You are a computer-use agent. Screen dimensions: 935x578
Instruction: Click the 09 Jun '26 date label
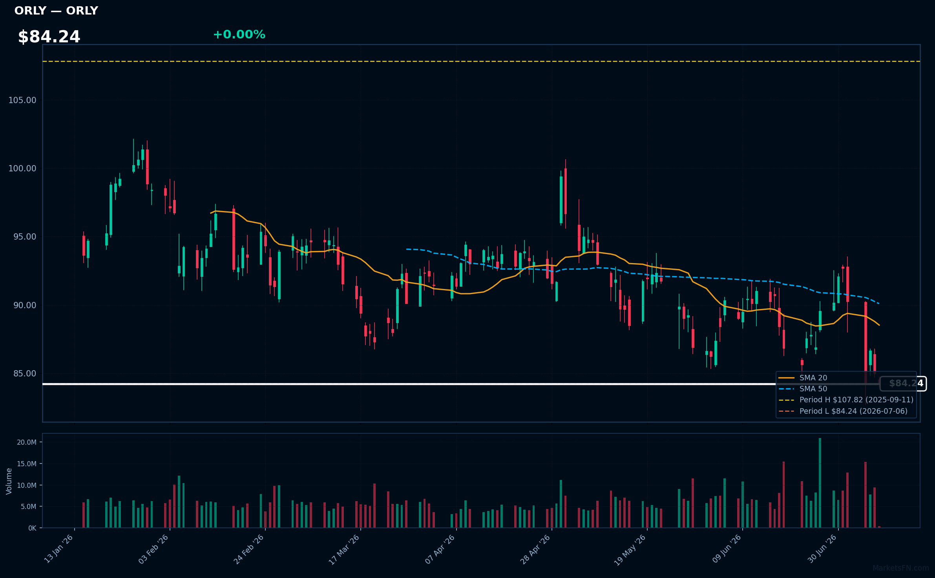pyautogui.click(x=727, y=549)
